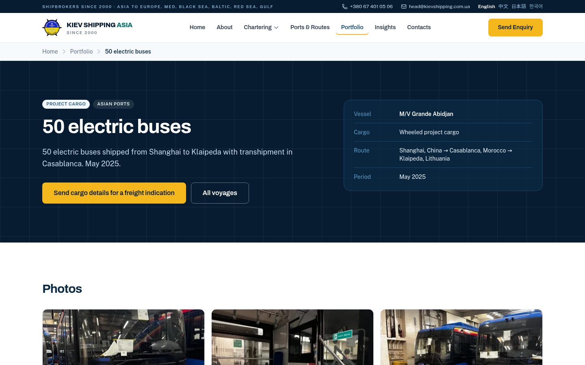
Task: Click Send cargo details for a freight indication
Action: click(x=114, y=193)
